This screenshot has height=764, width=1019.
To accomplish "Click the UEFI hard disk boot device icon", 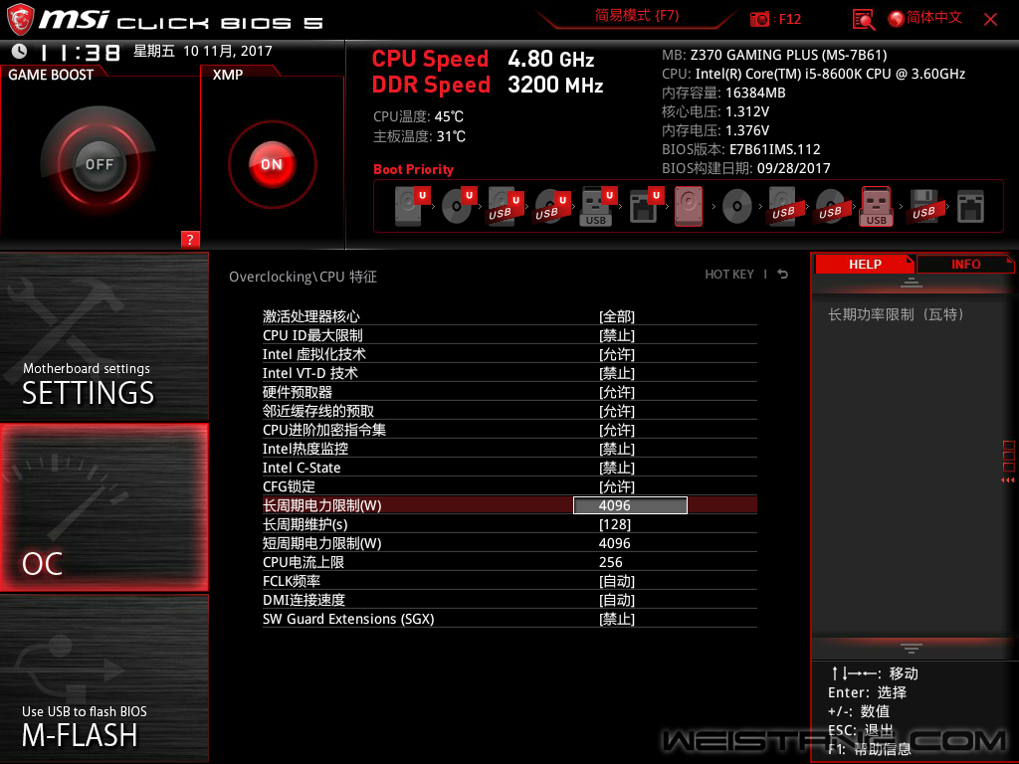I will [x=411, y=207].
